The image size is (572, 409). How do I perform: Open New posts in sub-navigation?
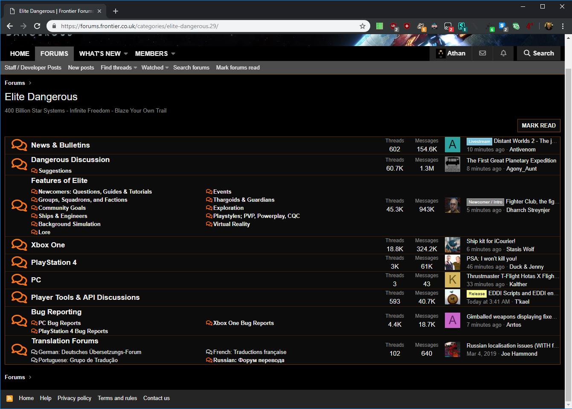click(81, 67)
